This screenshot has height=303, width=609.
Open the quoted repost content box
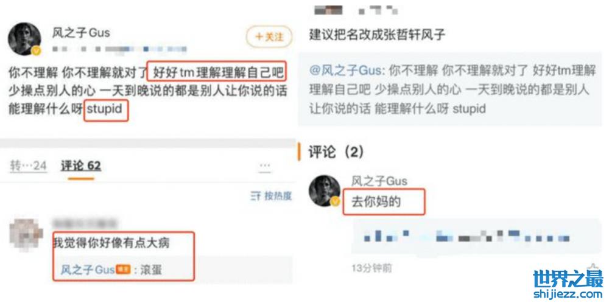(x=450, y=89)
